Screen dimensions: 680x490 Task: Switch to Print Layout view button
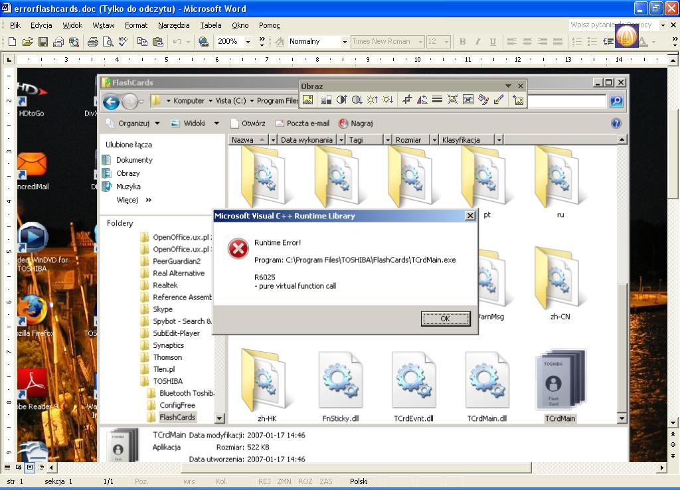tap(29, 467)
